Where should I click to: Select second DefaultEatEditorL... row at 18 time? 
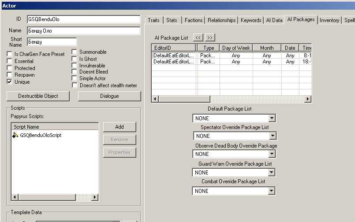tap(232, 62)
